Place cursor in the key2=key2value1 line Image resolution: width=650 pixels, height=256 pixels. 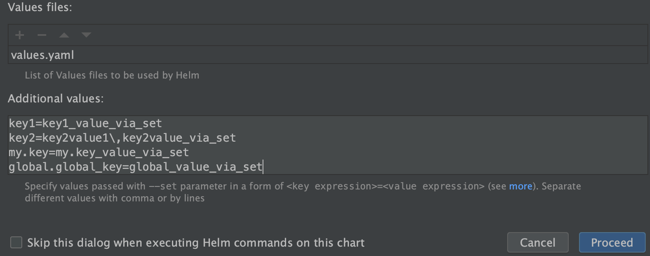(x=122, y=138)
